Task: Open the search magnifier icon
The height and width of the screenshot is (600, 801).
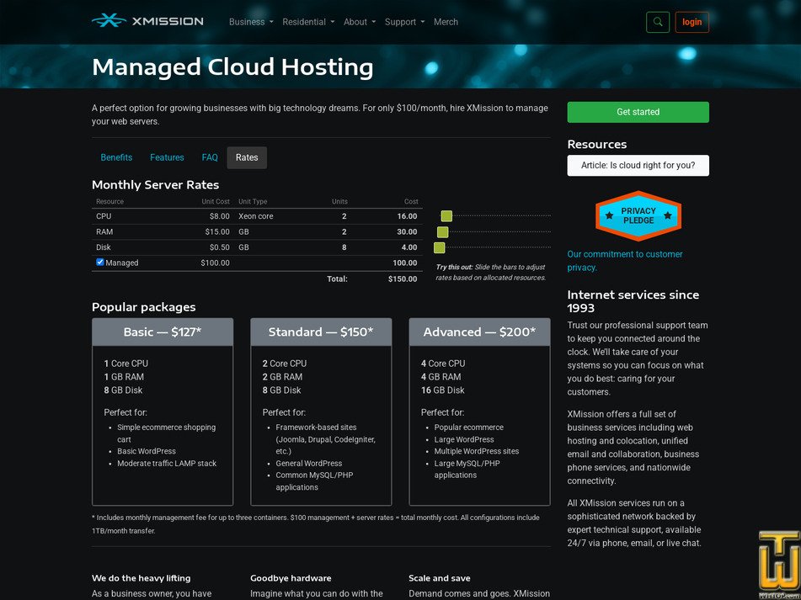Action: tap(658, 22)
